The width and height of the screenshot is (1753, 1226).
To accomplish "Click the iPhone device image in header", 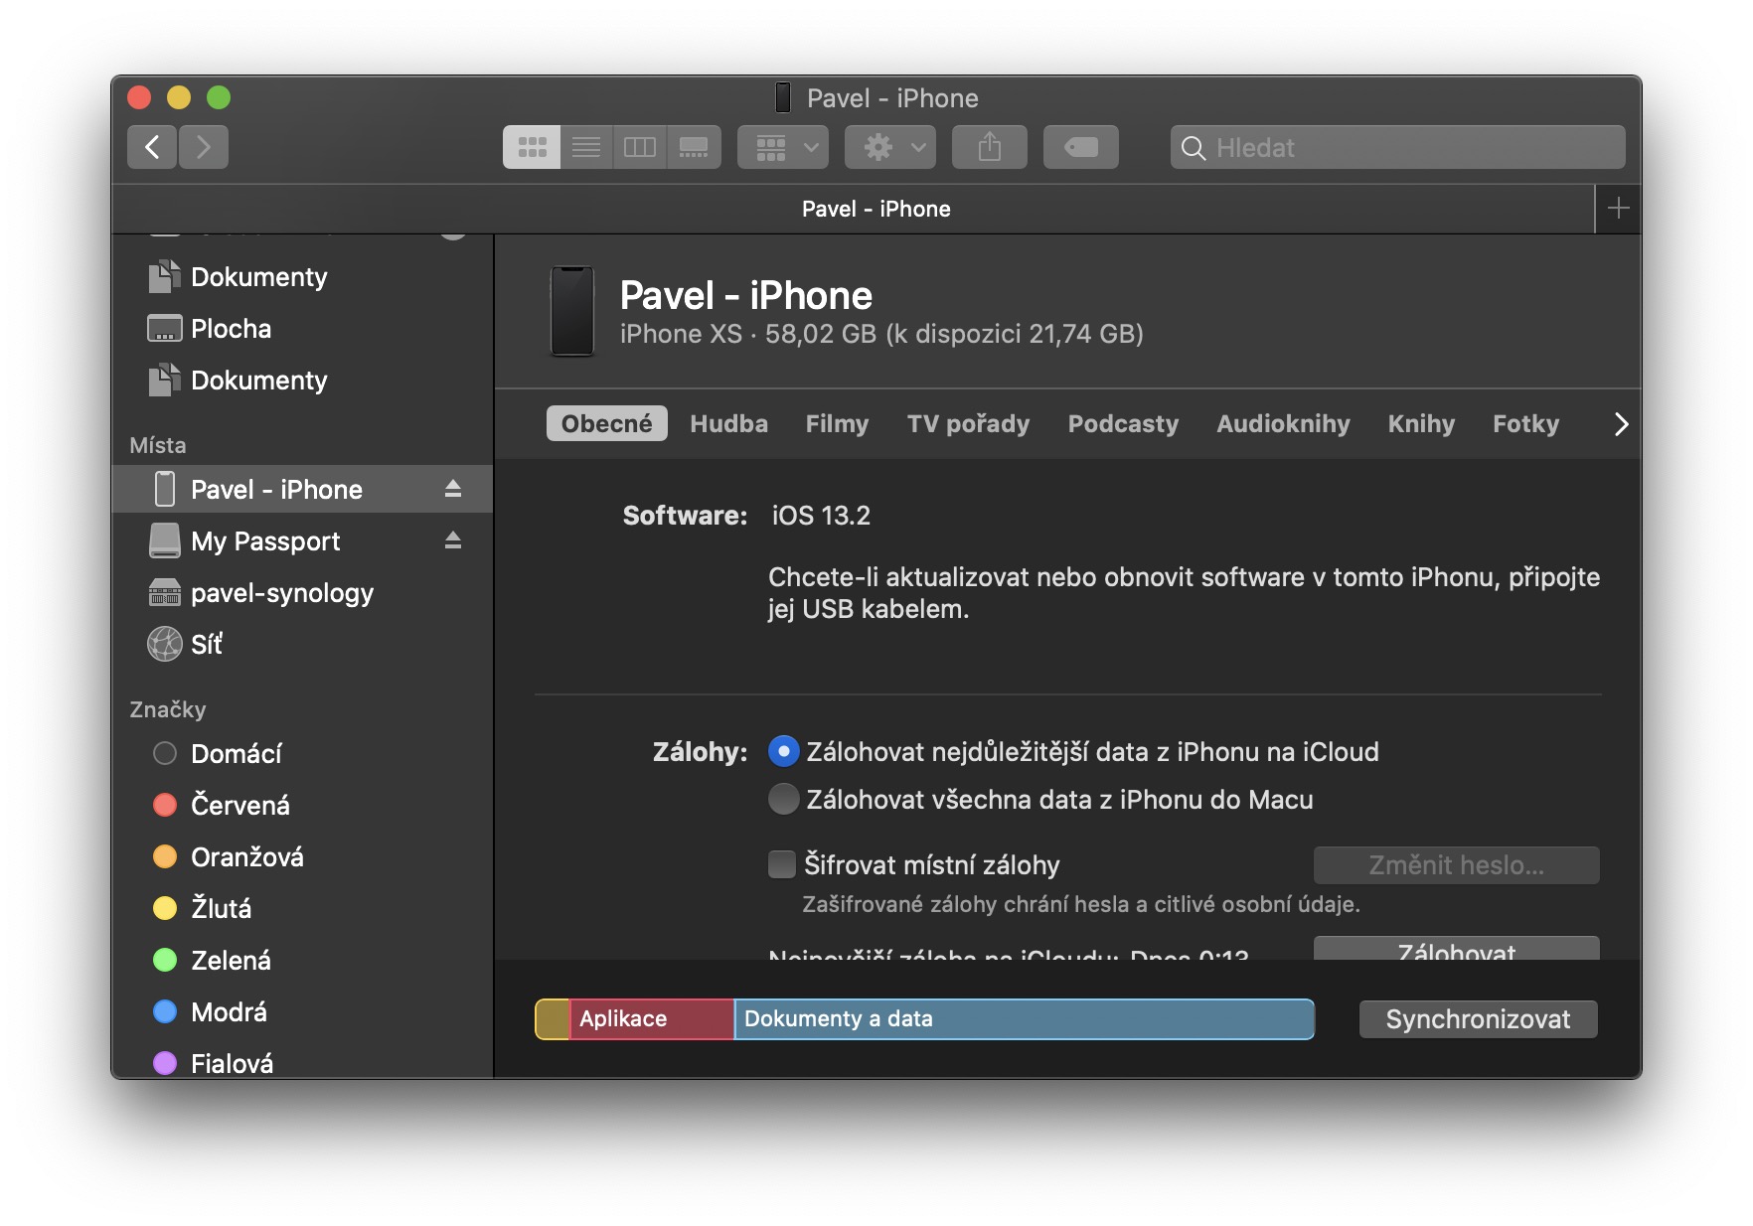I will 572,311.
